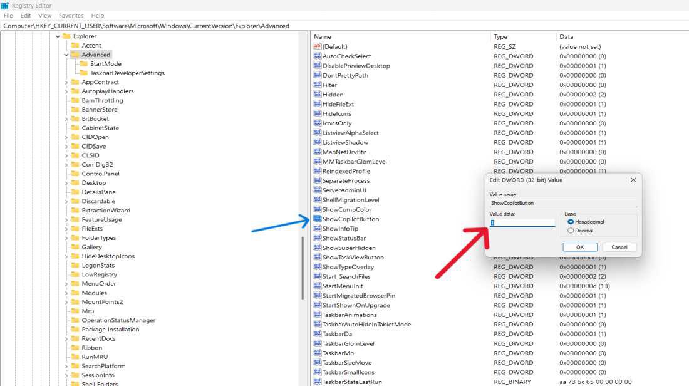The image size is (689, 386).
Task: Collapse the Explorer tree node
Action: tap(58, 36)
